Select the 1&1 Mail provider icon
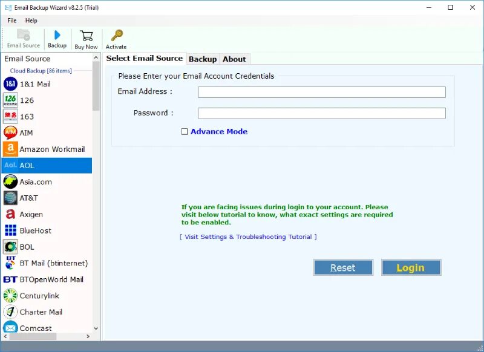 pyautogui.click(x=10, y=84)
